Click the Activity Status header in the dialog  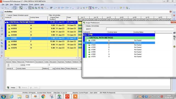point(144,32)
